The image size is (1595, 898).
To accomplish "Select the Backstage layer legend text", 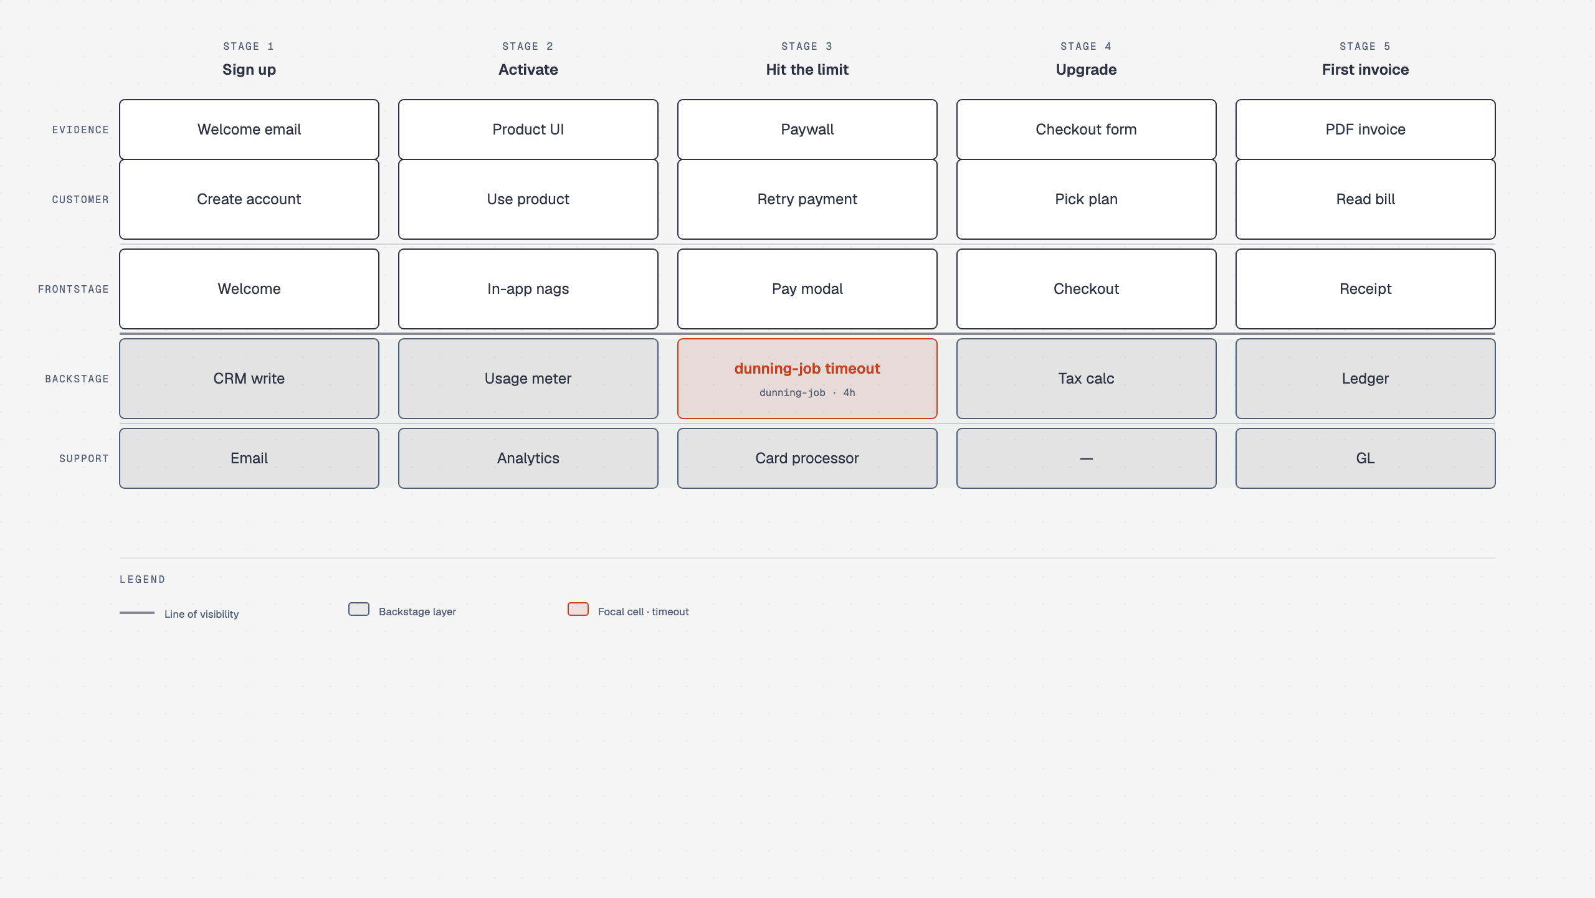I will pyautogui.click(x=417, y=612).
